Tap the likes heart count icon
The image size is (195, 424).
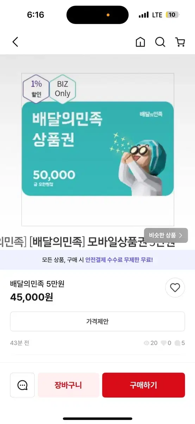point(164,343)
